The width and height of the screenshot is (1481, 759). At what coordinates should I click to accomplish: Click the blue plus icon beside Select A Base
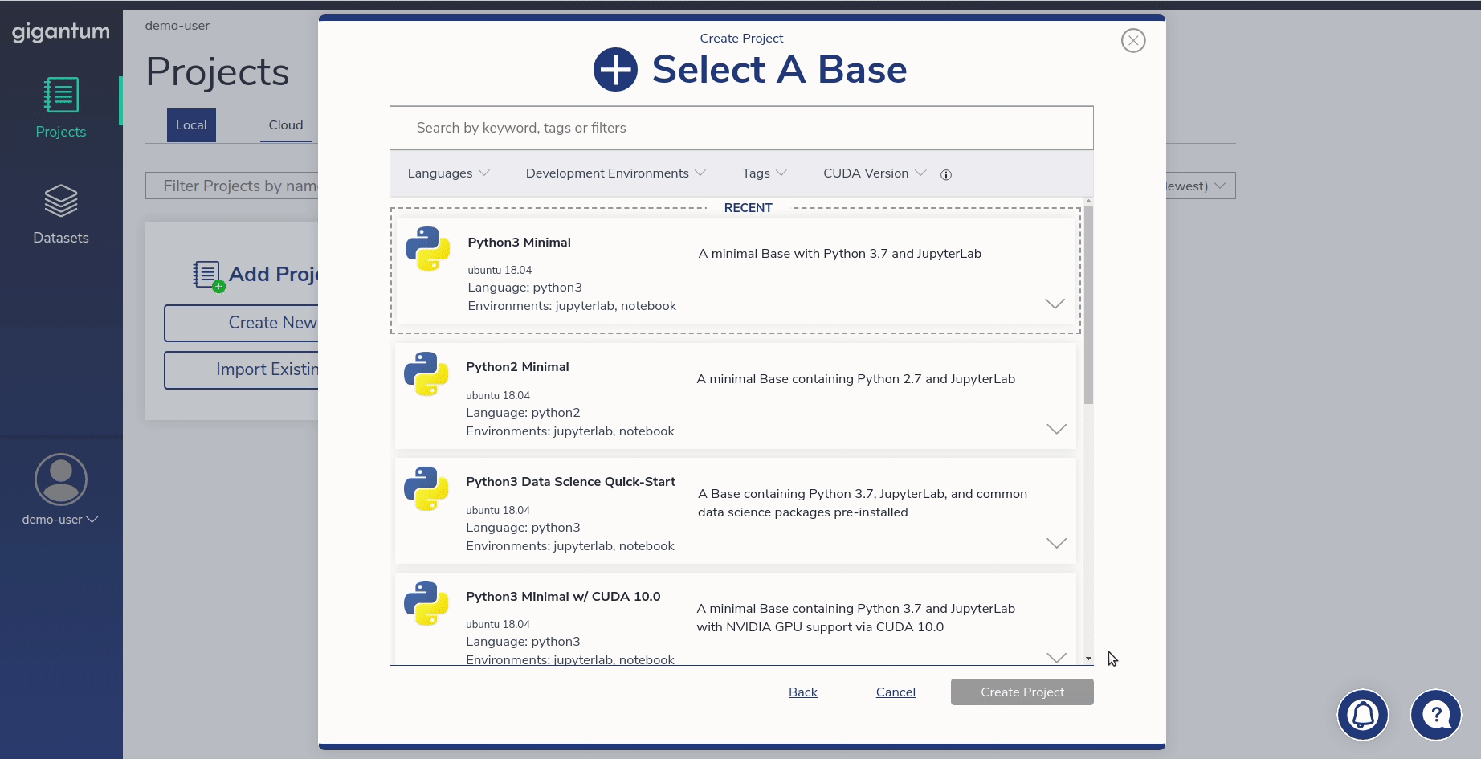[x=615, y=70]
